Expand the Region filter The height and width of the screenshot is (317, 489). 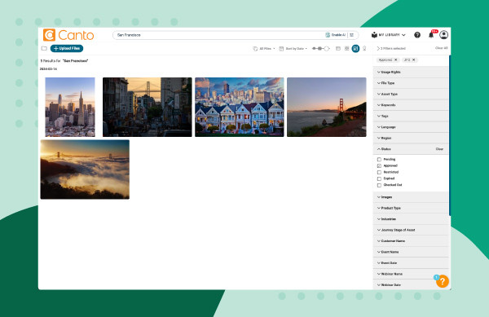point(411,138)
